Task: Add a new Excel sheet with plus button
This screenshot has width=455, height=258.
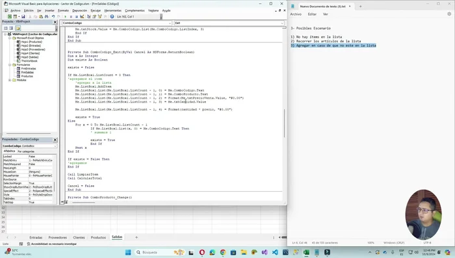Action: tap(136, 237)
